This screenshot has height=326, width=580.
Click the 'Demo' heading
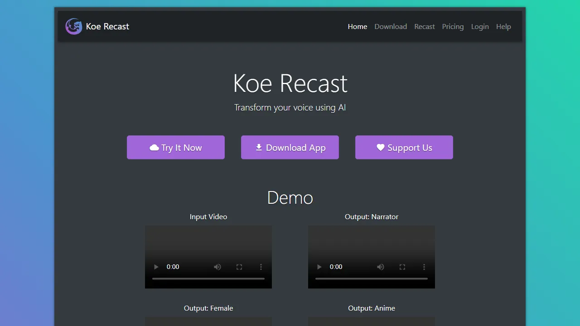pos(290,197)
